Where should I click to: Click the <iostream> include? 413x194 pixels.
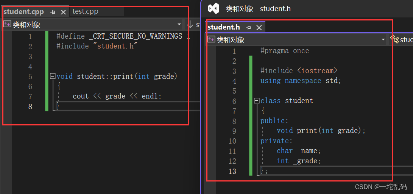317,71
